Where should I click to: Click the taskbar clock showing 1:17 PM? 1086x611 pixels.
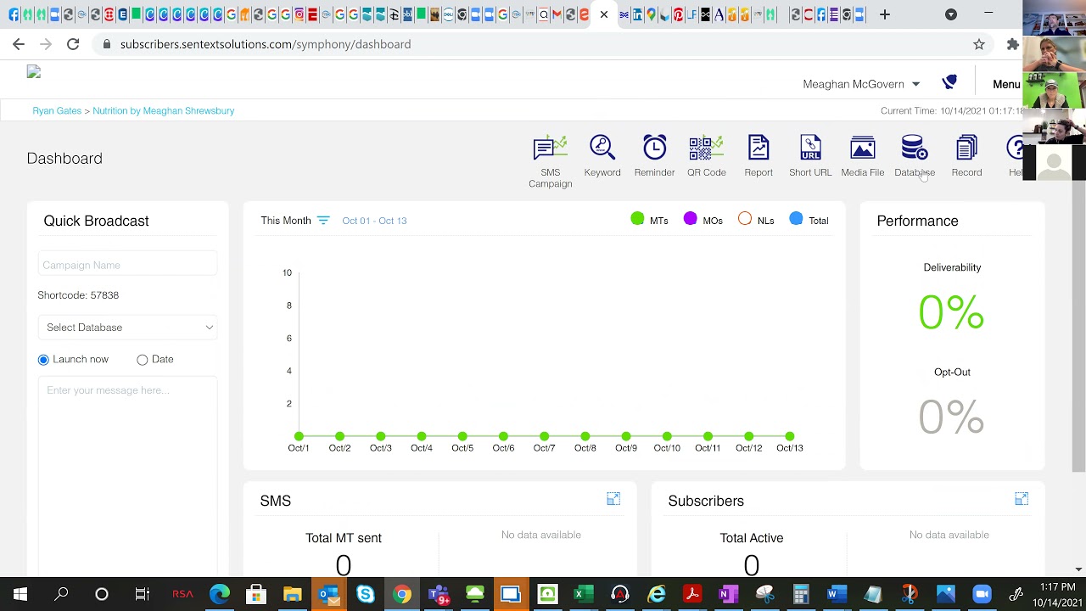[x=1057, y=587]
